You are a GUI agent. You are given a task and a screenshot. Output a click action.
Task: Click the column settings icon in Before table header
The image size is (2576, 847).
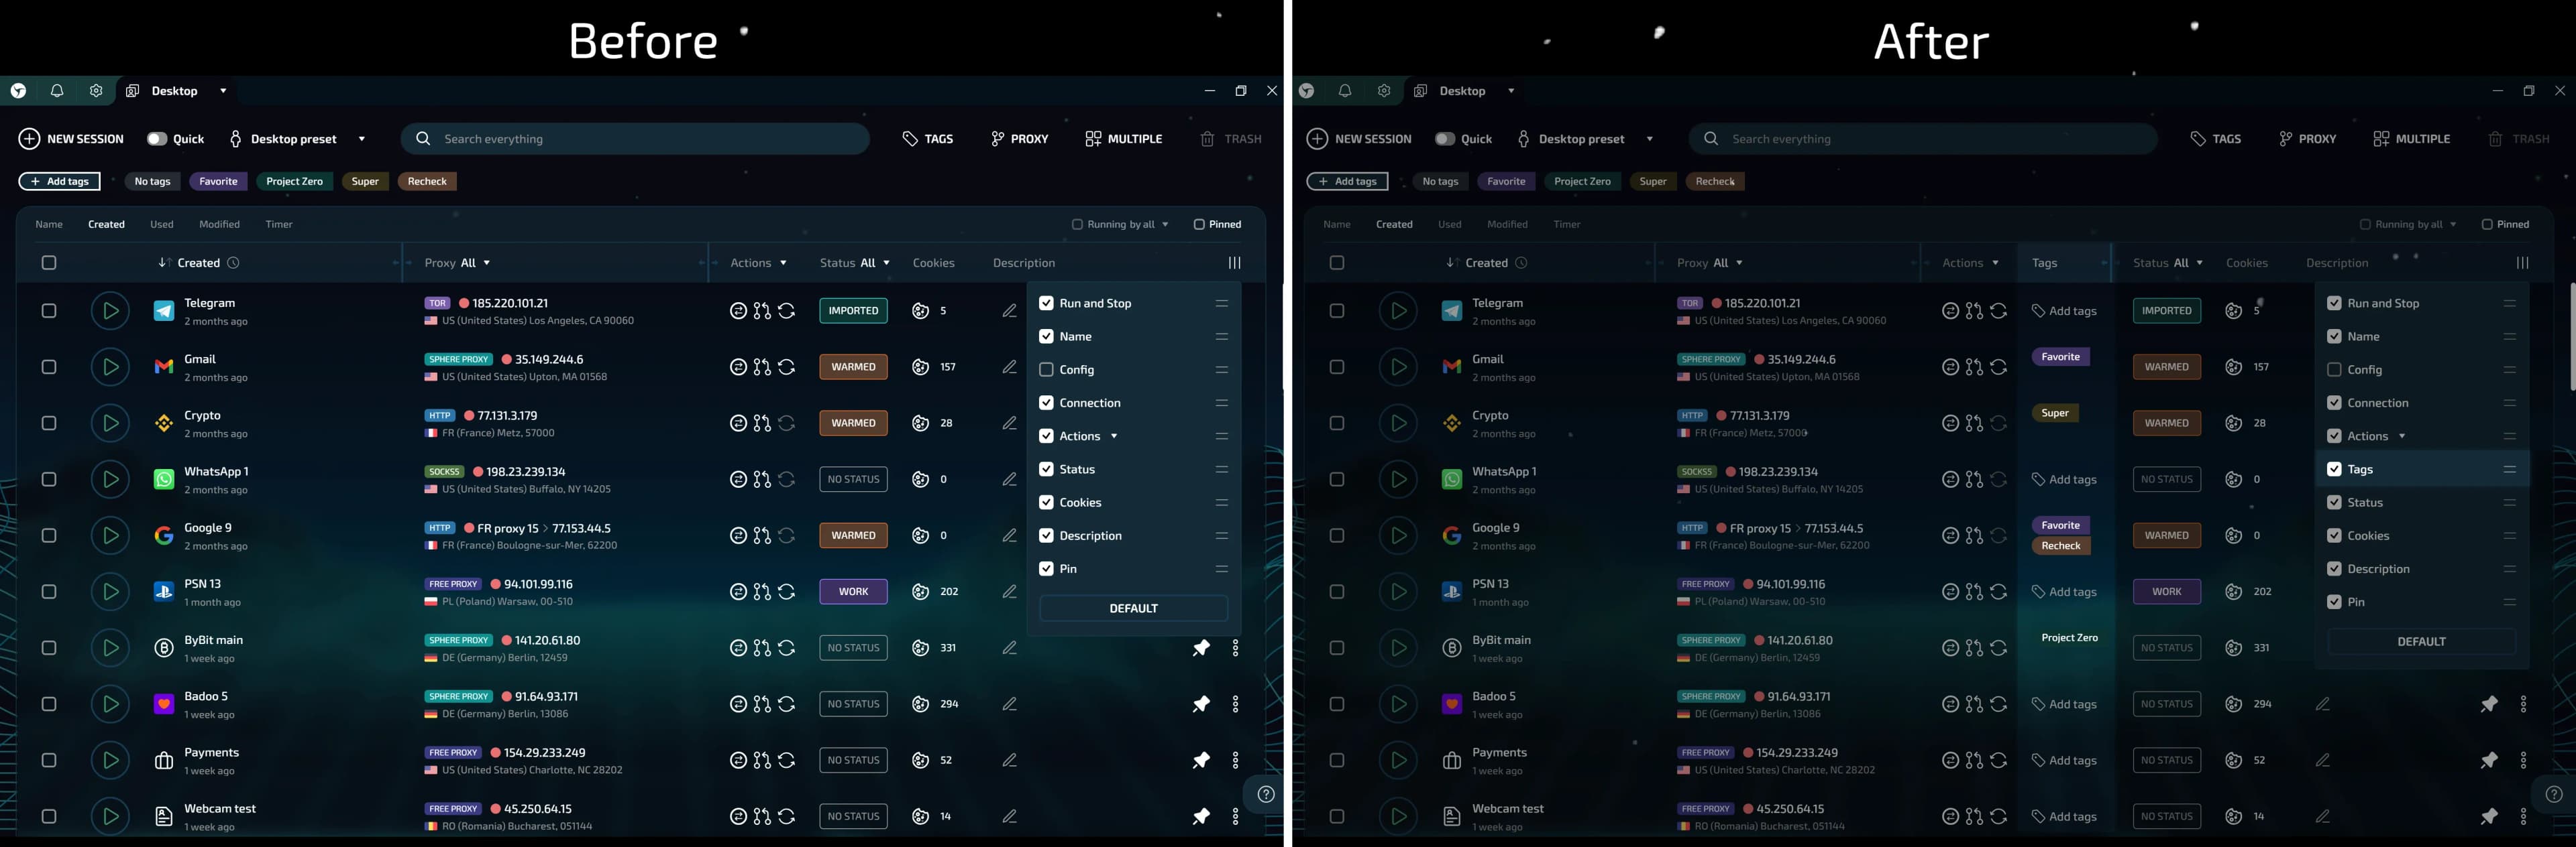(1234, 263)
